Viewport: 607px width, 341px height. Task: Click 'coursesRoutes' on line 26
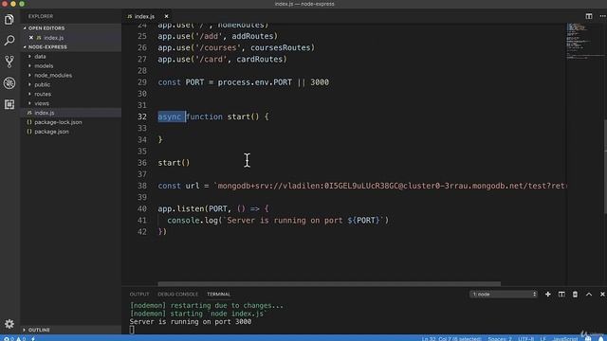click(281, 47)
